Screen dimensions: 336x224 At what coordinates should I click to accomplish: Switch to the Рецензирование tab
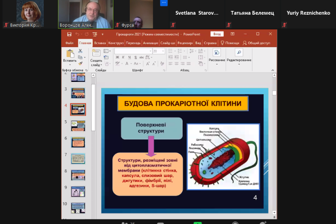point(185,43)
